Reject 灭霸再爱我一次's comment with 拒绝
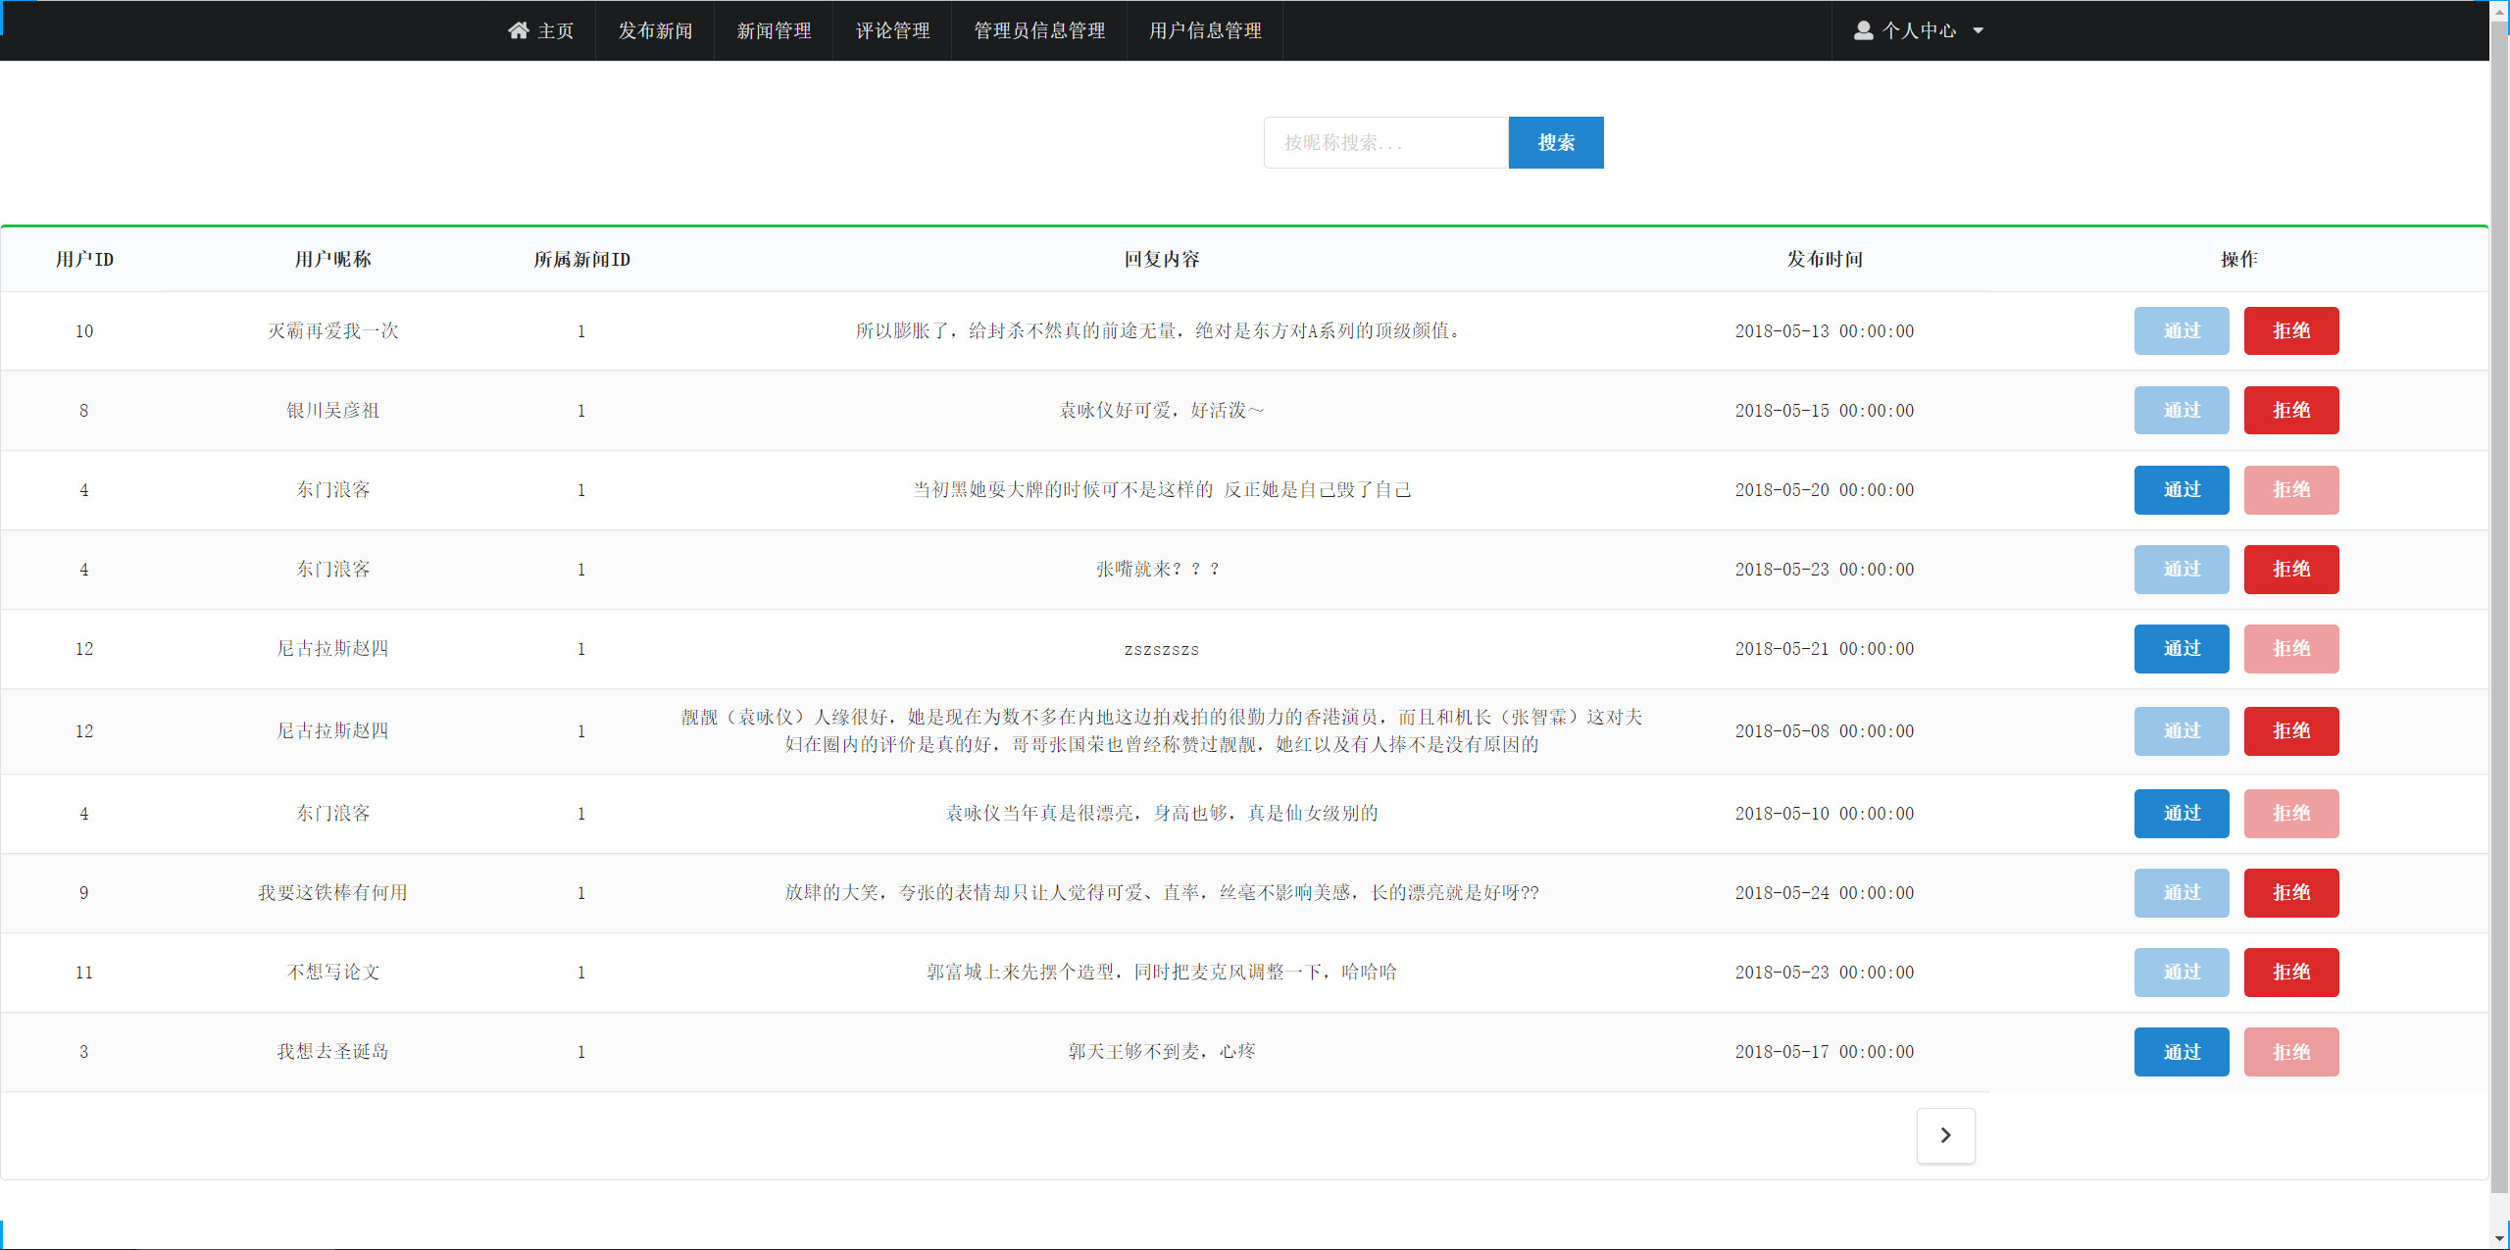 pos(2291,330)
